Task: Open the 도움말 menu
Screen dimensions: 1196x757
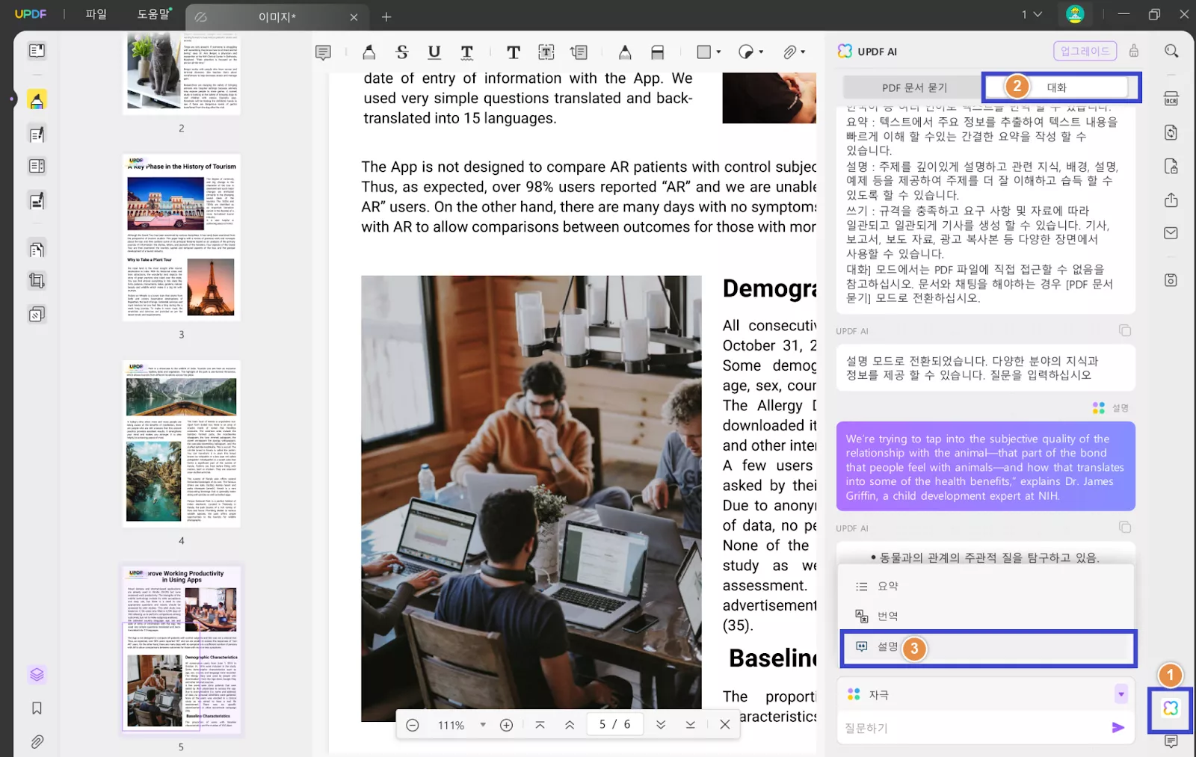Action: [154, 14]
